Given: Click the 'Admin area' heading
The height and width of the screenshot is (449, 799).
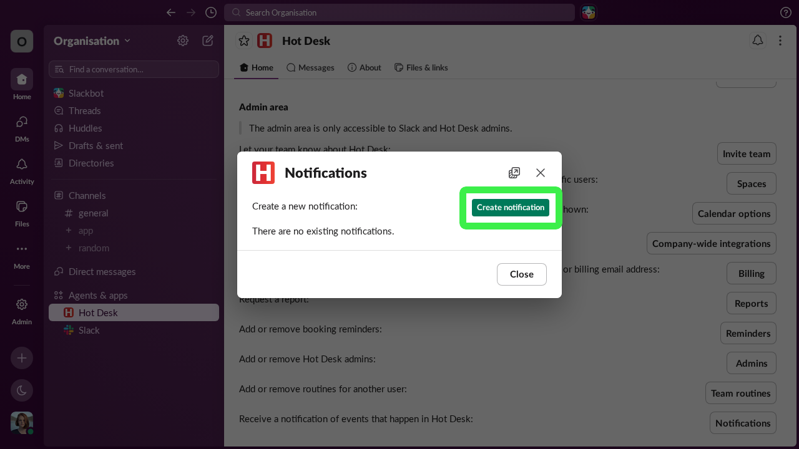Looking at the screenshot, I should pyautogui.click(x=263, y=107).
